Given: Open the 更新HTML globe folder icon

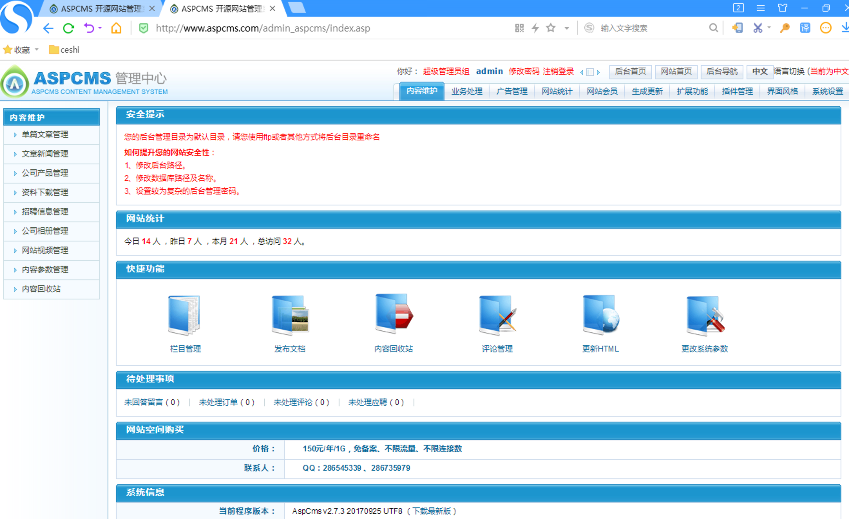Looking at the screenshot, I should click(x=601, y=315).
